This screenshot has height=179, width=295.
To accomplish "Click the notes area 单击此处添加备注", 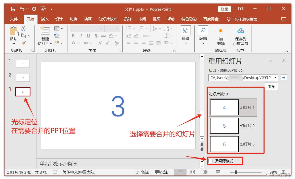I will pyautogui.click(x=58, y=163).
